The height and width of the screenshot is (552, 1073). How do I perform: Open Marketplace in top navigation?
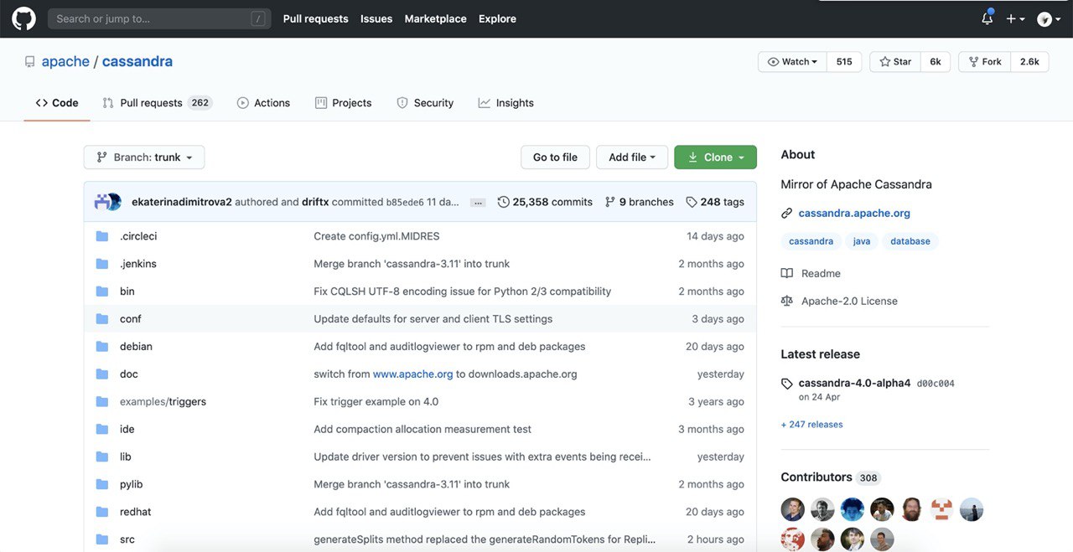435,18
